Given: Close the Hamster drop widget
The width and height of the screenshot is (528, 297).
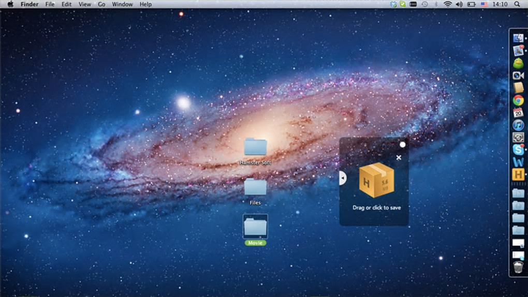Looking at the screenshot, I should [x=399, y=158].
